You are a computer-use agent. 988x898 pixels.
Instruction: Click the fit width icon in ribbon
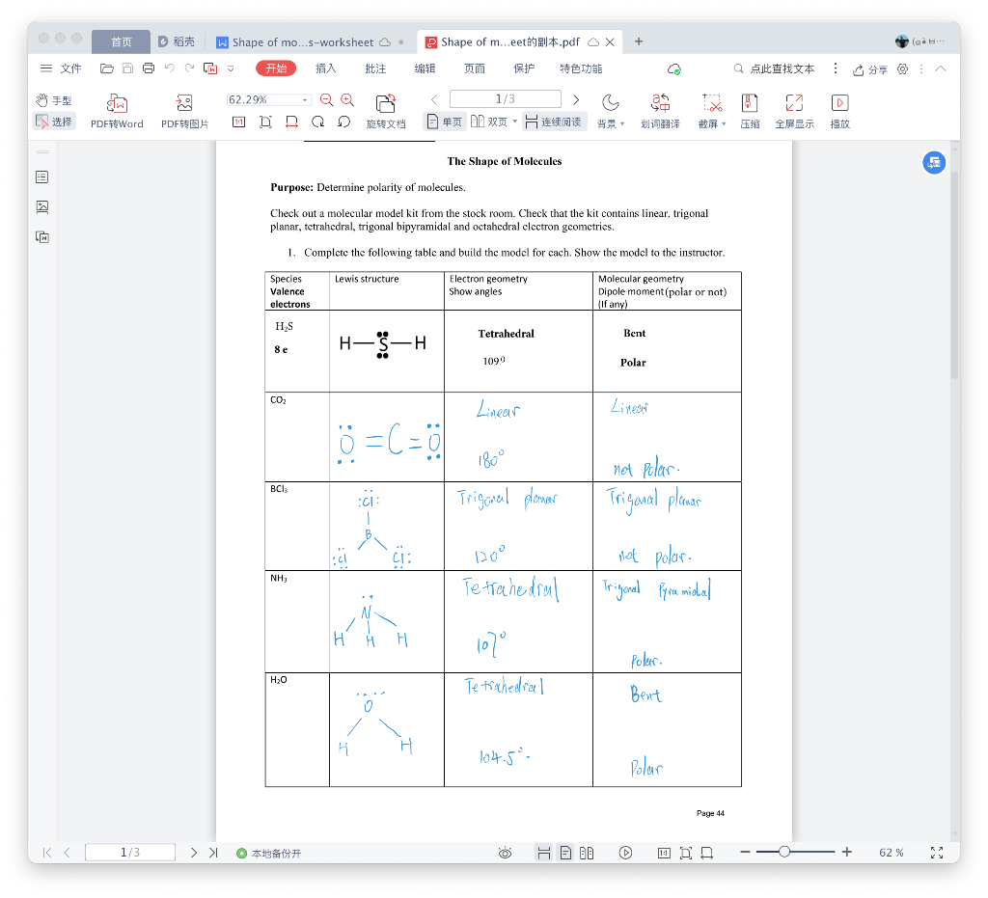pos(291,122)
